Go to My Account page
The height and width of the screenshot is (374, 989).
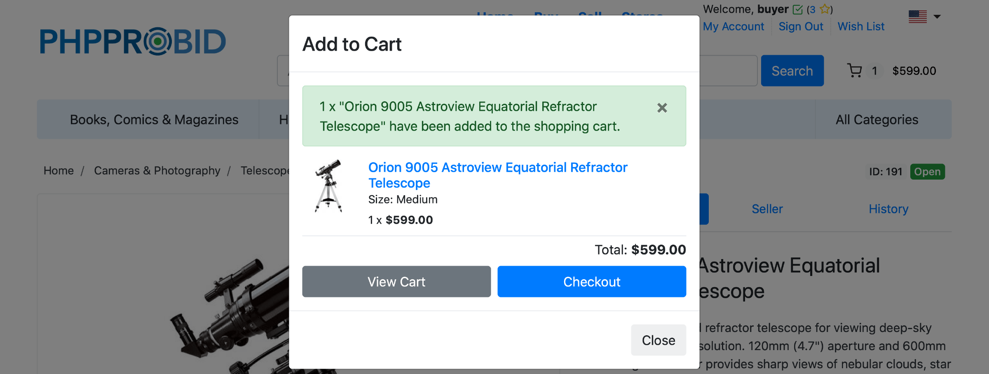click(x=734, y=26)
